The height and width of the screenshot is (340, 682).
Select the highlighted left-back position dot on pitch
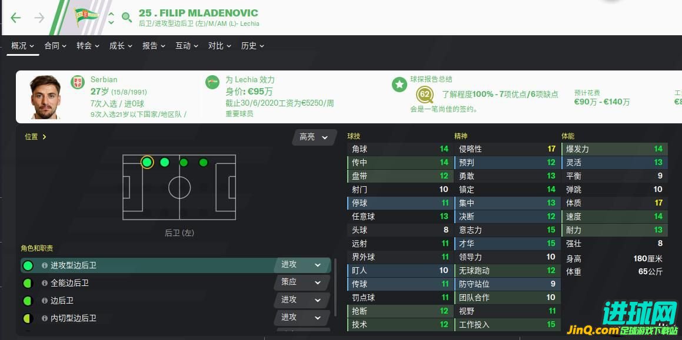click(147, 163)
